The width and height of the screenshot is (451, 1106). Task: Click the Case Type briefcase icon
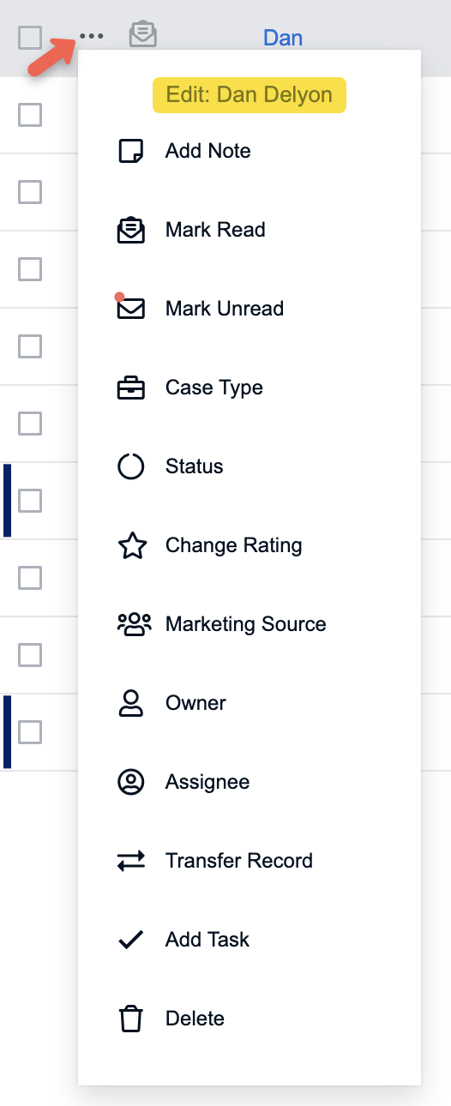coord(130,388)
